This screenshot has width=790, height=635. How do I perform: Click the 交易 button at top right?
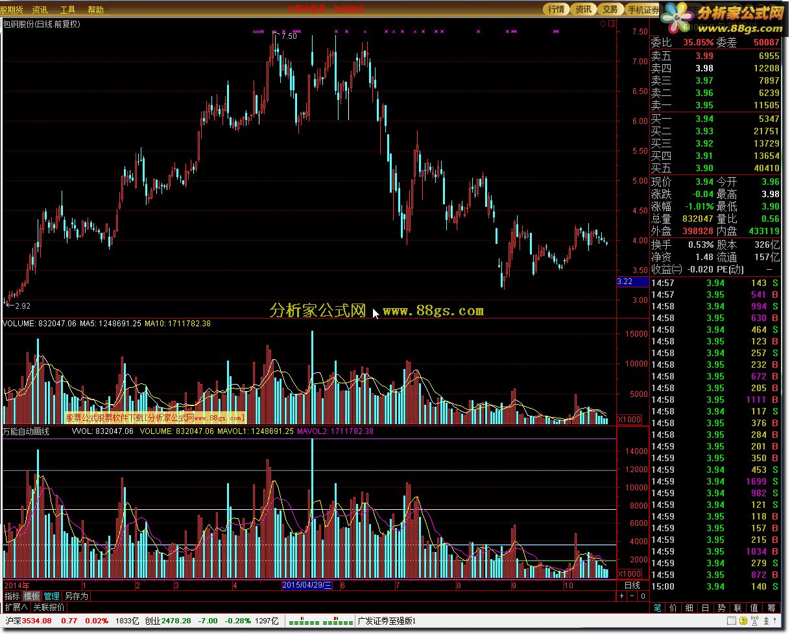coord(610,9)
